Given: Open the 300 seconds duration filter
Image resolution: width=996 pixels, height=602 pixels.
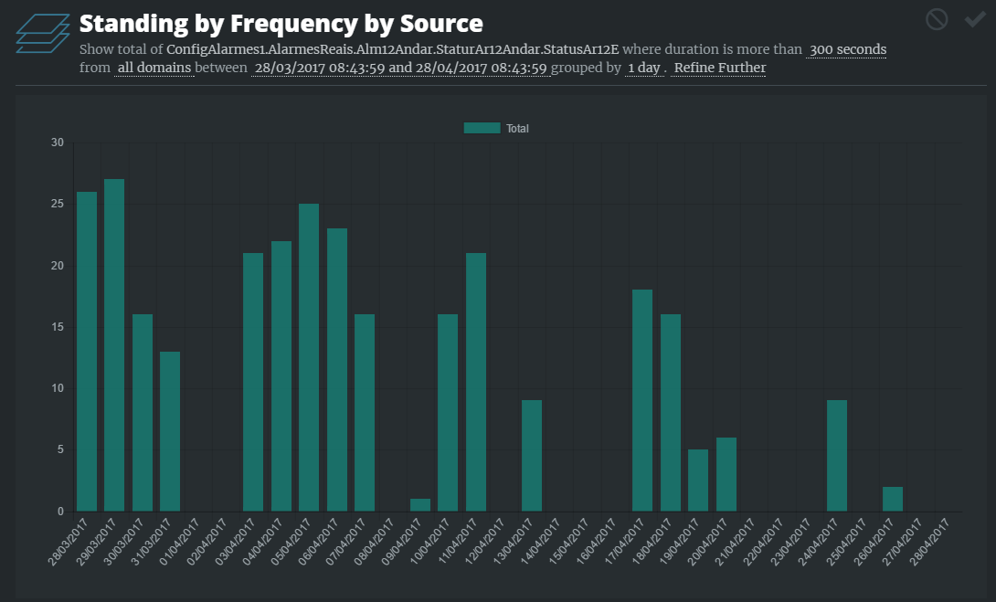Looking at the screenshot, I should coord(847,49).
